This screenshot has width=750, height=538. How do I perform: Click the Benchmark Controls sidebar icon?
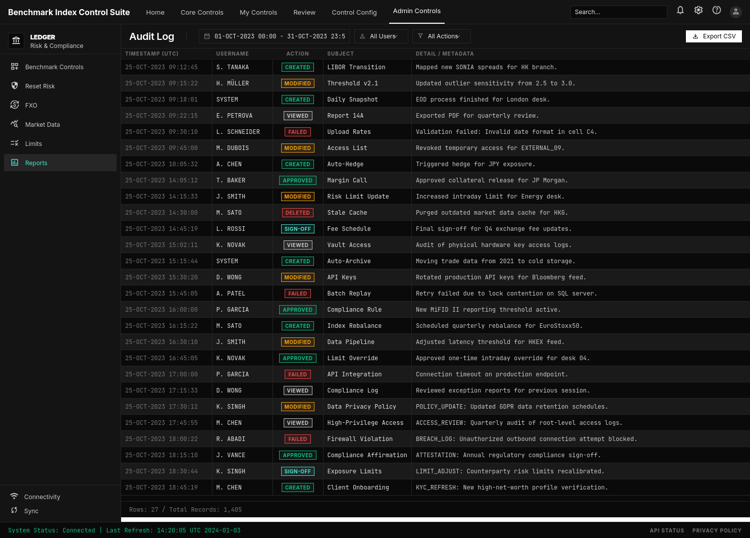[x=15, y=67]
